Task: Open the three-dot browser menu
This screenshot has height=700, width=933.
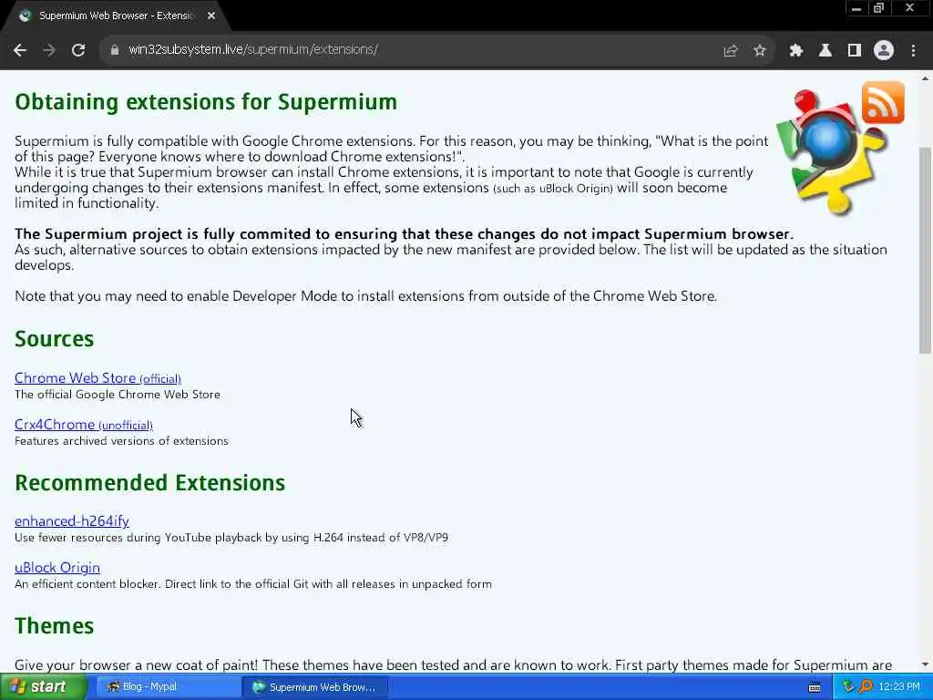Action: tap(913, 51)
